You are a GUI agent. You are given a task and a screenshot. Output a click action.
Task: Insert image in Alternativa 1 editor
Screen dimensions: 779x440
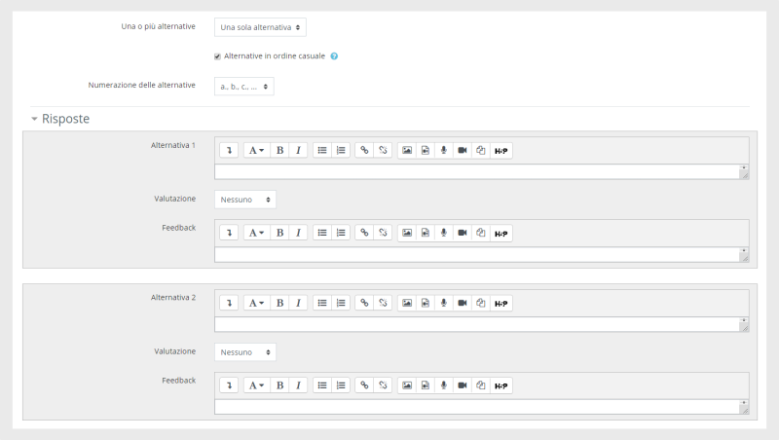pyautogui.click(x=407, y=151)
